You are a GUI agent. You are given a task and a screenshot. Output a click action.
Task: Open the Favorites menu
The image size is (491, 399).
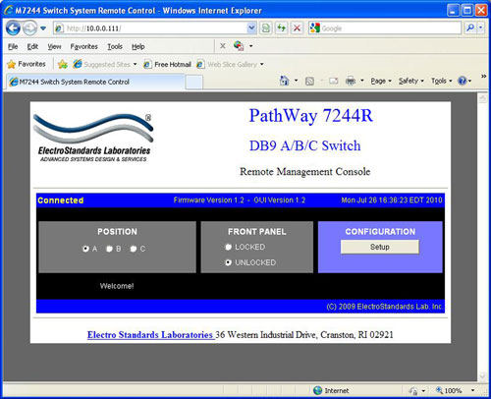[84, 46]
